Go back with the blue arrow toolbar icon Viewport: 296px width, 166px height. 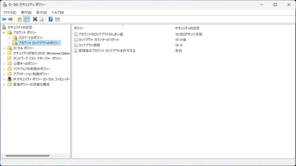tap(4, 19)
